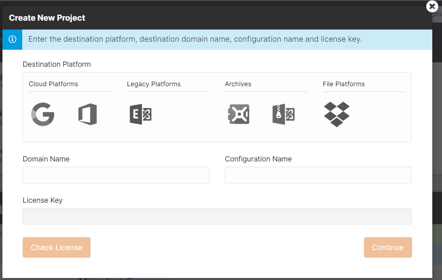This screenshot has width=442, height=280.
Task: Click the File Platforms heading
Action: (344, 84)
